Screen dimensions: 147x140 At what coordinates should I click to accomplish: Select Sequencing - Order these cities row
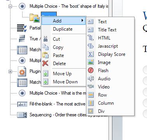[x=58, y=115]
